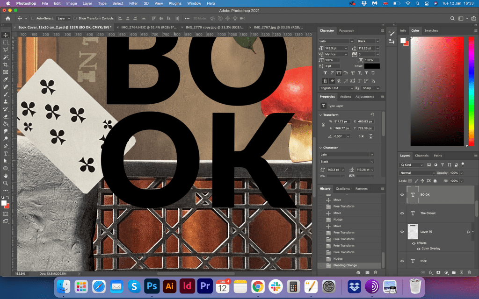Select the Move tool in the toolbar

tap(6, 35)
